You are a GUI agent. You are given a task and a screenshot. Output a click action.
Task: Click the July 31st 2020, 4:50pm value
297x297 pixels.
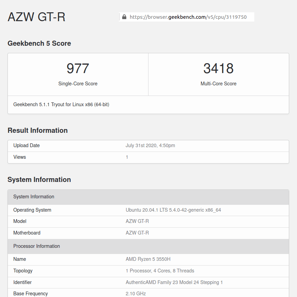click(x=151, y=145)
